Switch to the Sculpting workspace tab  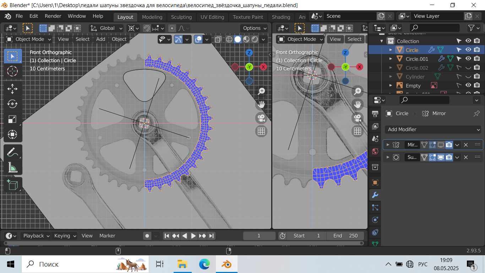pos(181,17)
